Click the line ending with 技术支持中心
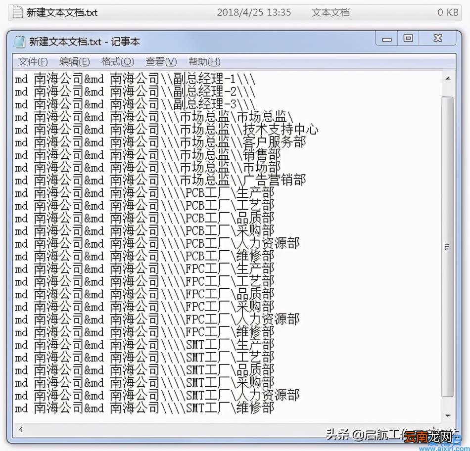 tap(167, 130)
